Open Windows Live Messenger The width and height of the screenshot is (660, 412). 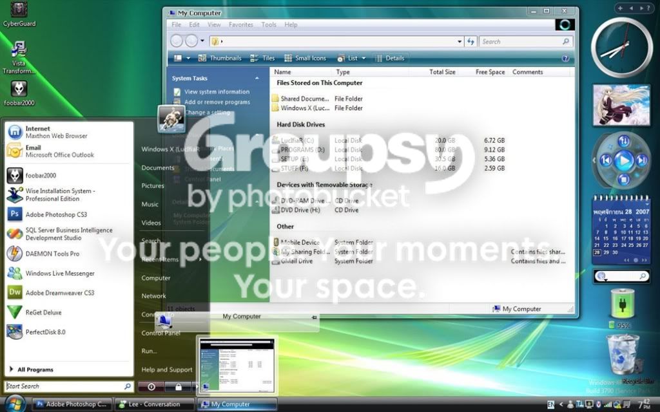[x=68, y=273]
